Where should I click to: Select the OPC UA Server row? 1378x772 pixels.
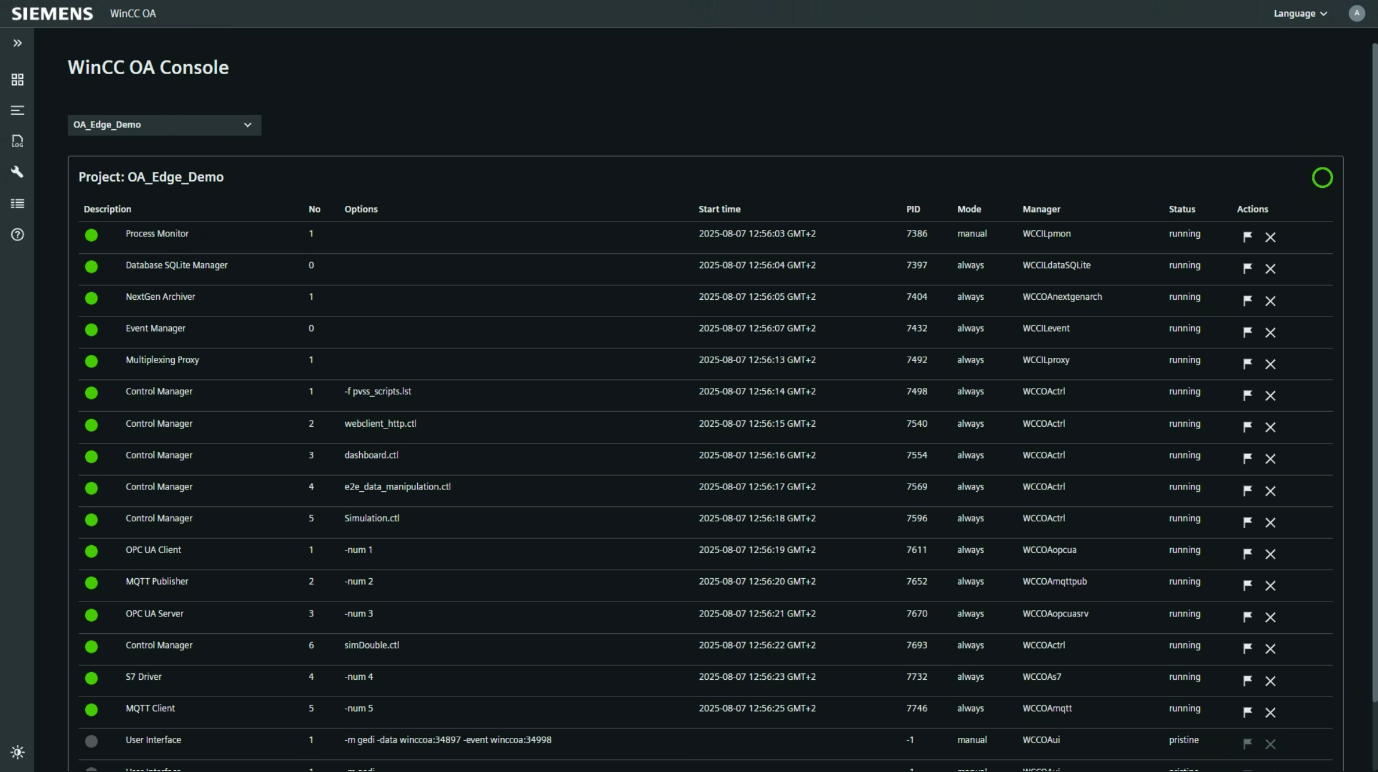coord(154,613)
